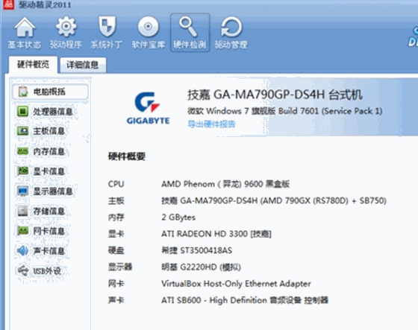418x330 pixels.
Task: Open the 驱动程序 gear icon
Action: point(66,27)
